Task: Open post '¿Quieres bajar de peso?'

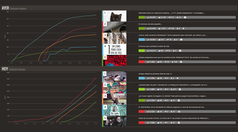Action: pos(173,85)
